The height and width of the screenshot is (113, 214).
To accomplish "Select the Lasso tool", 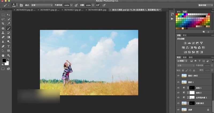I will point(3,19).
